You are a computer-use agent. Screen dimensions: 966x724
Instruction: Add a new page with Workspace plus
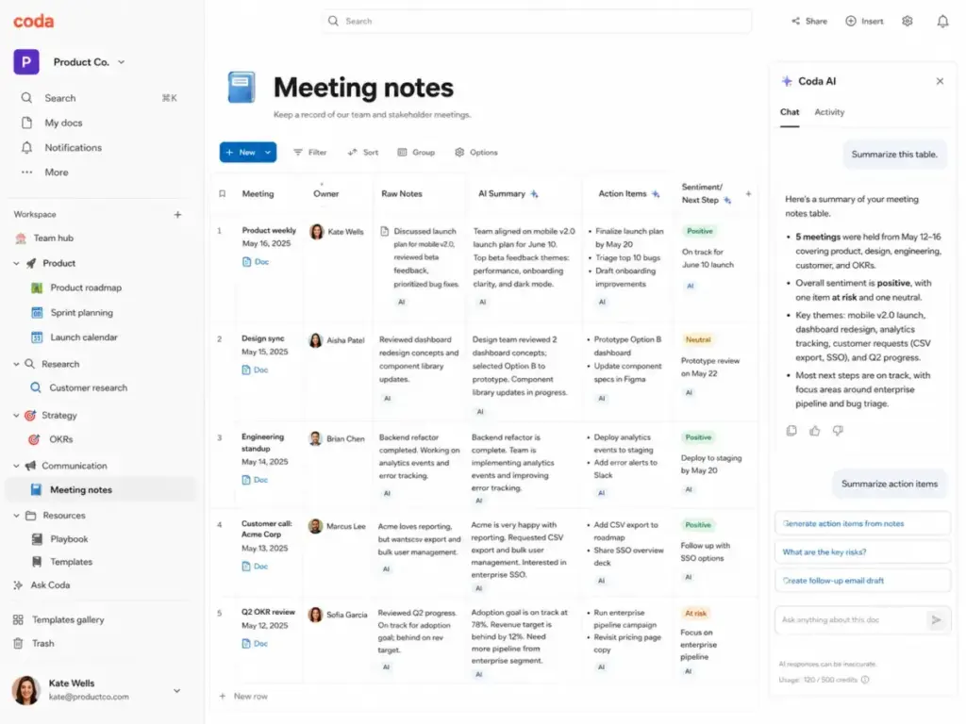pos(177,215)
